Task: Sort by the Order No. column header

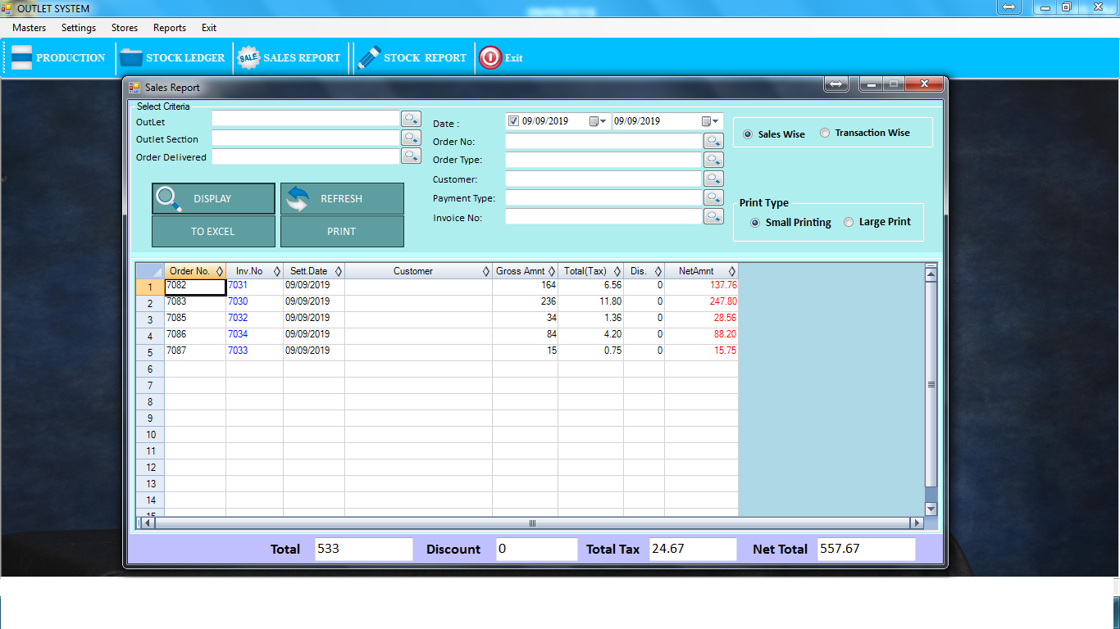Action: click(x=195, y=271)
